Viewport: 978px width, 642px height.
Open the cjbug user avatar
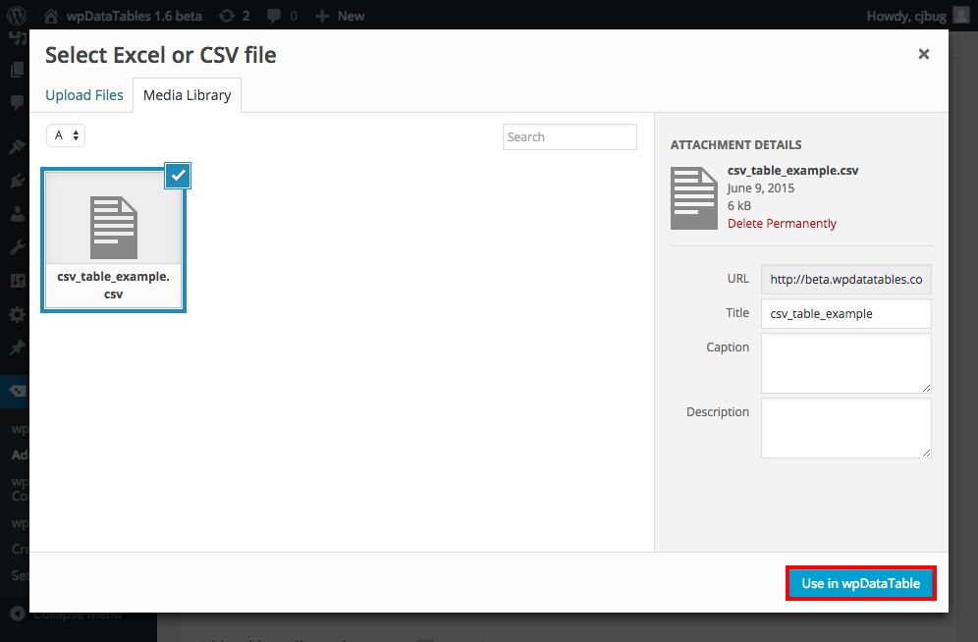click(961, 16)
